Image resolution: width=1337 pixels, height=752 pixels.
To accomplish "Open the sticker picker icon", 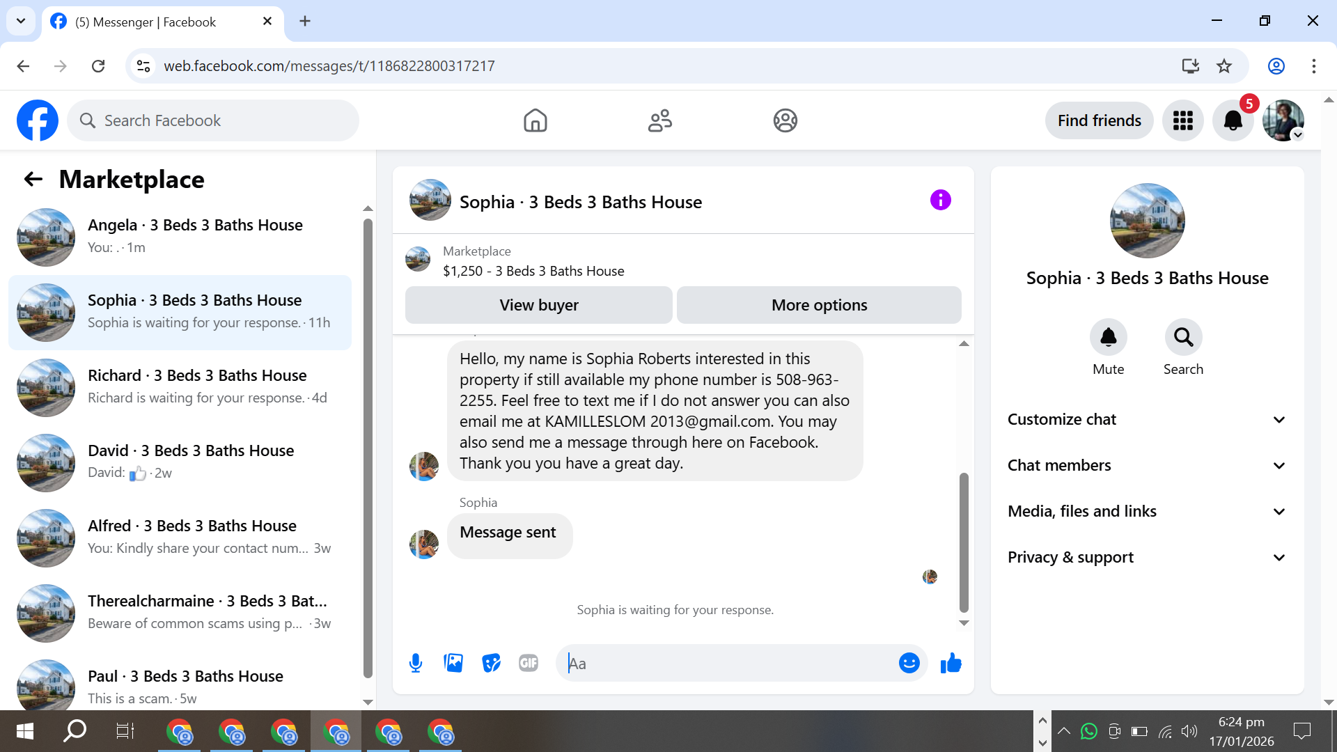I will click(x=491, y=663).
